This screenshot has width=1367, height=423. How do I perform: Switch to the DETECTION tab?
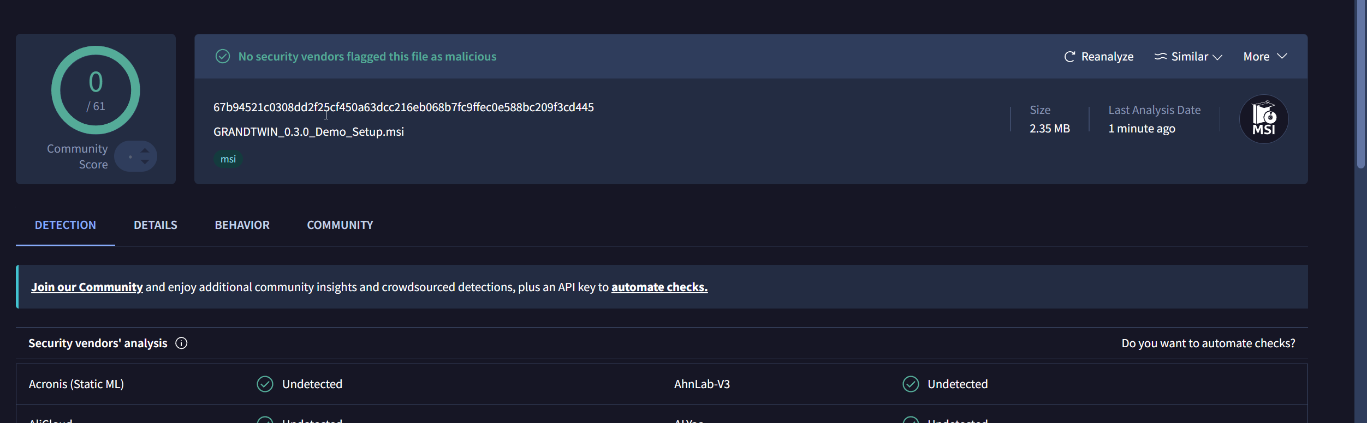click(66, 225)
